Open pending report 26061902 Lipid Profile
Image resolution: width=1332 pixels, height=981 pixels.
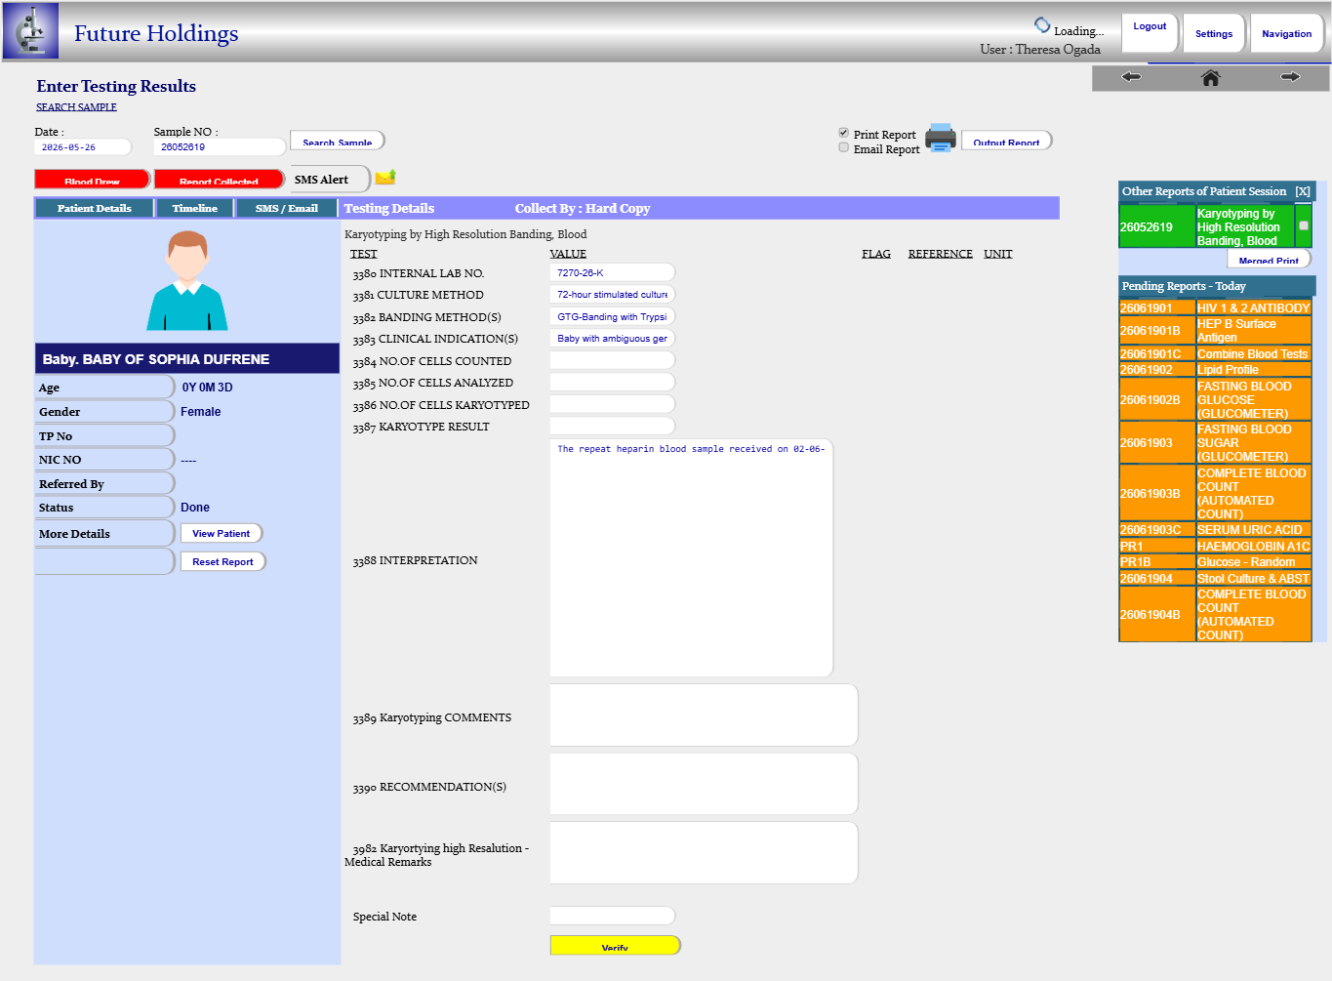tap(1215, 370)
